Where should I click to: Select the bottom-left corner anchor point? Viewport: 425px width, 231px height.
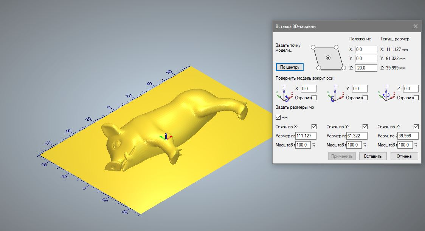318,68
